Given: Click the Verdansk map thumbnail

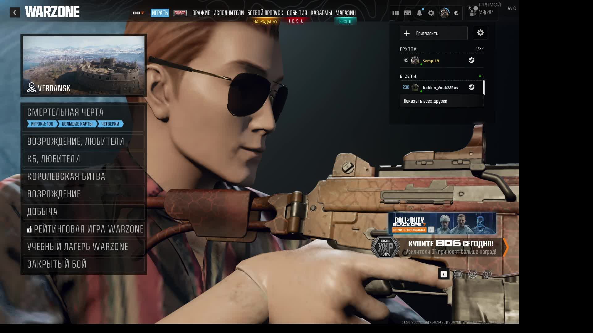Looking at the screenshot, I should click(x=83, y=65).
